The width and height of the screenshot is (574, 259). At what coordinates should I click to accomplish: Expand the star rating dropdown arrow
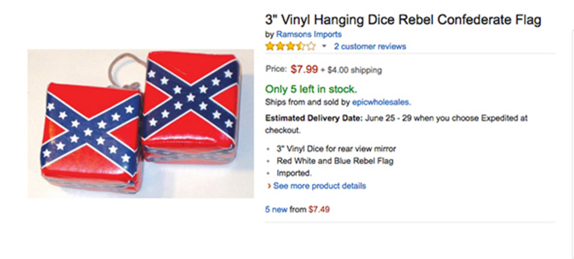[324, 46]
